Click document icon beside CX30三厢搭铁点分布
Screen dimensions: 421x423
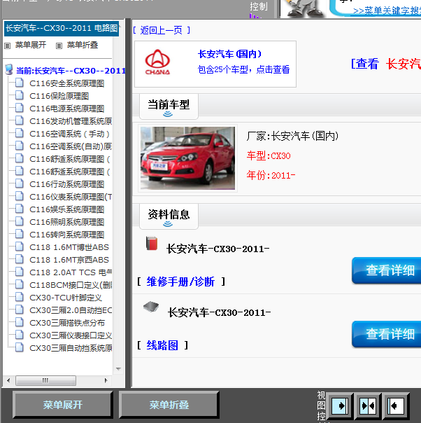19,322
